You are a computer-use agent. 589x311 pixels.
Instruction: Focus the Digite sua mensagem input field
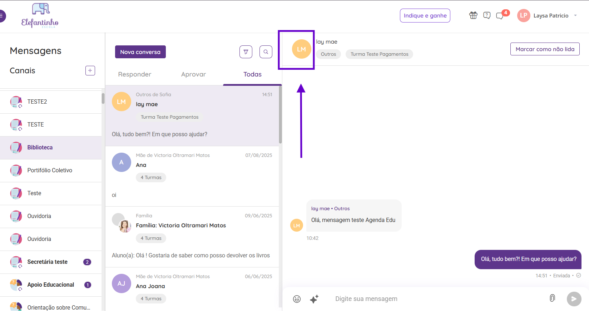(x=436, y=299)
